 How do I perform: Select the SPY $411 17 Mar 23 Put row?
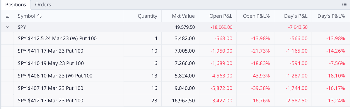tap(175, 51)
